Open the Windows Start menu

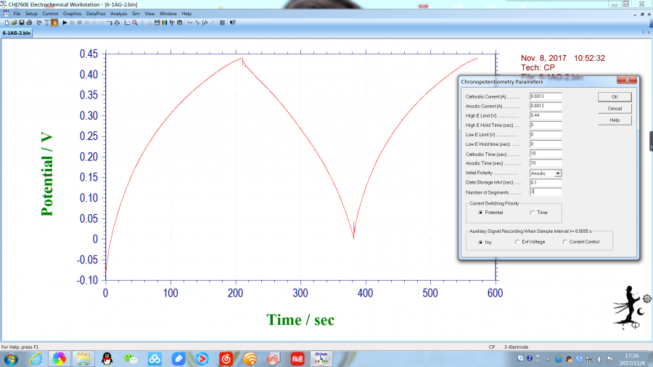click(11, 359)
